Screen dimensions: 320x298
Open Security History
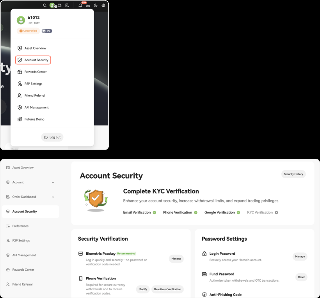click(293, 174)
